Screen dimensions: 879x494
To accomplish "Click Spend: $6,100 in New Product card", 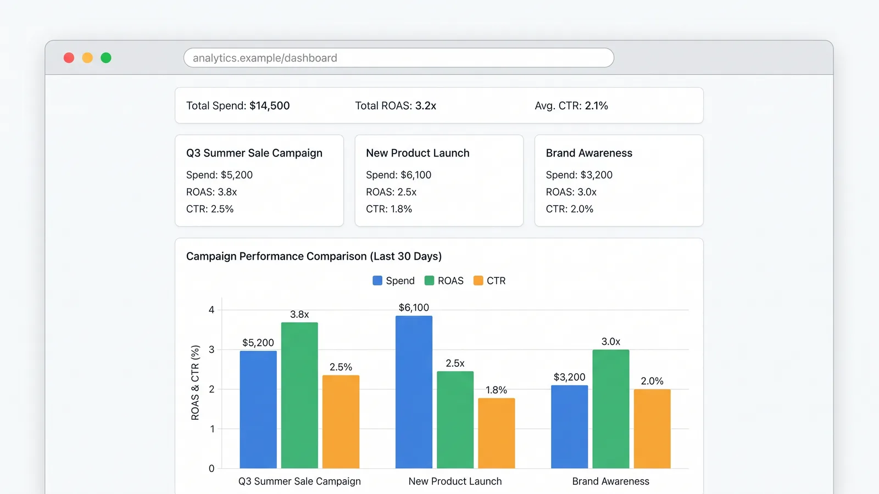I will coord(399,175).
